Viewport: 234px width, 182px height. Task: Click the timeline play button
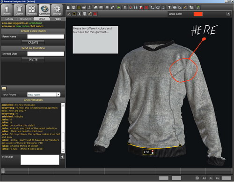click(x=211, y=178)
